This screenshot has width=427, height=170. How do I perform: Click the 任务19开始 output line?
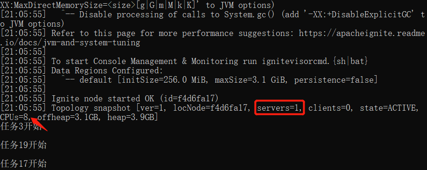(23, 145)
